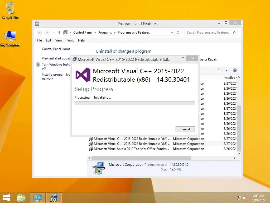Open the Windows Start button

tap(7, 198)
